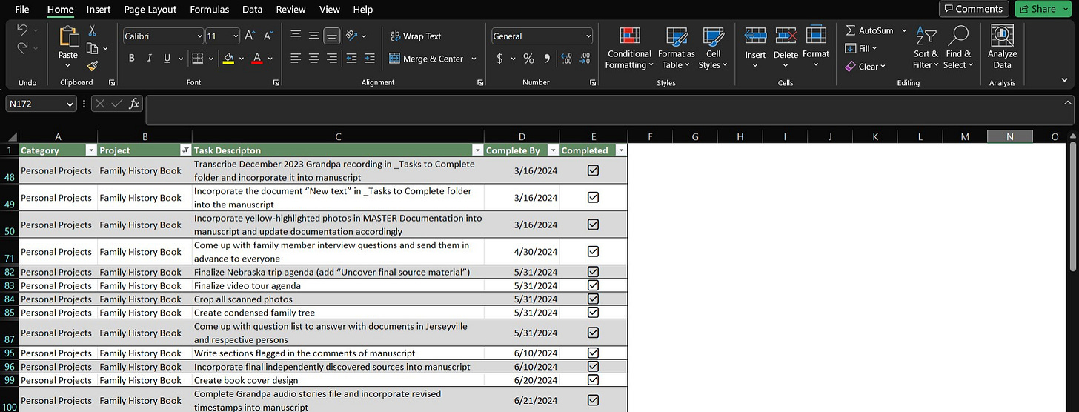Click AutoSum
The image size is (1079, 412).
pos(869,30)
